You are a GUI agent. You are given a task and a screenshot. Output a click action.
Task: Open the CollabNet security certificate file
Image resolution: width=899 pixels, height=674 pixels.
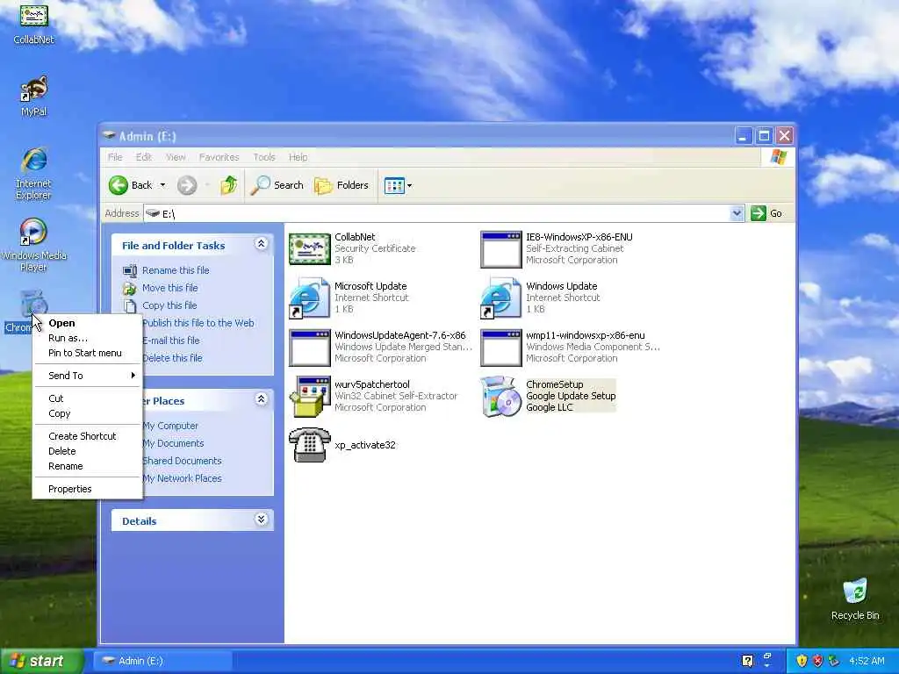310,248
